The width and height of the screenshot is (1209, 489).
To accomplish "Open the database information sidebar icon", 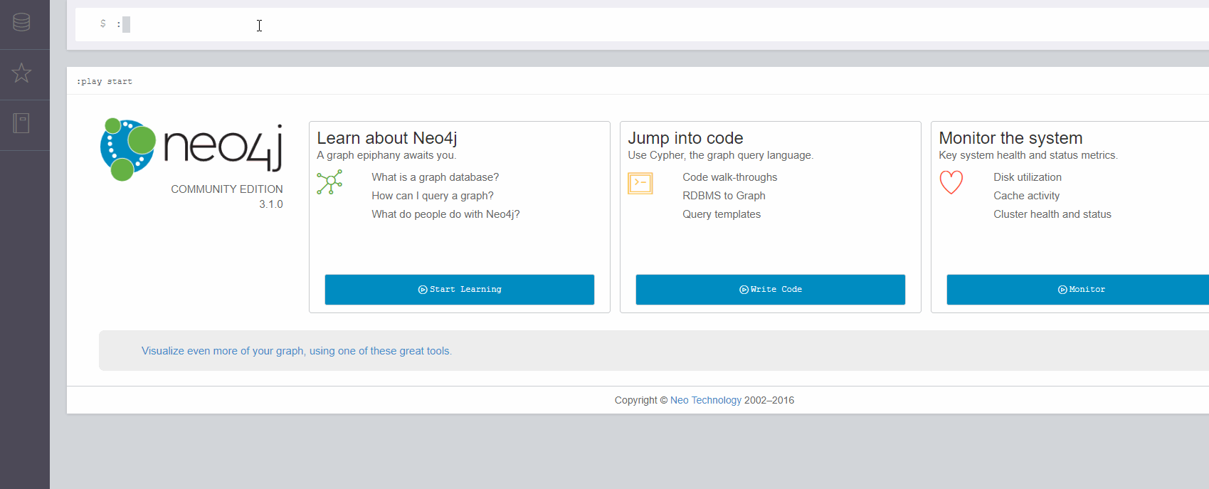I will (21, 22).
